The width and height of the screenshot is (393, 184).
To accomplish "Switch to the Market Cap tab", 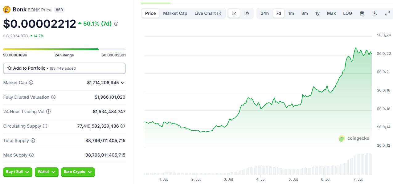I will pyautogui.click(x=175, y=13).
